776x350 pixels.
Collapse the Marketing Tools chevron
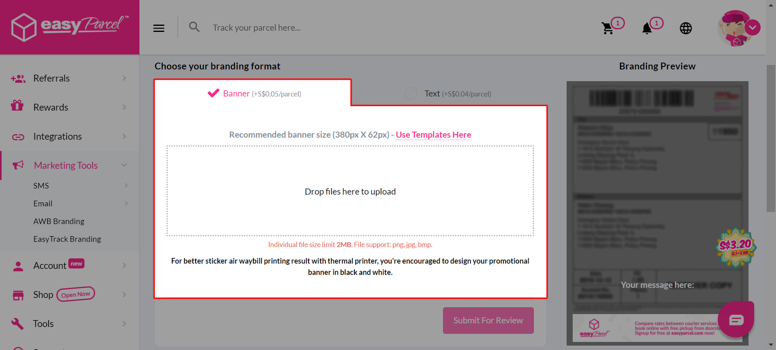(124, 165)
